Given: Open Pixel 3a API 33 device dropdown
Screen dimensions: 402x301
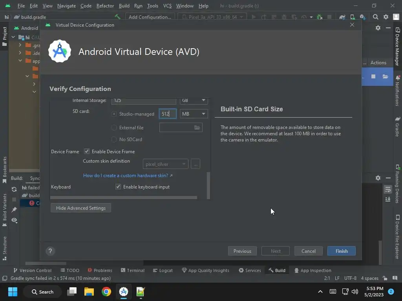Looking at the screenshot, I should point(212,17).
